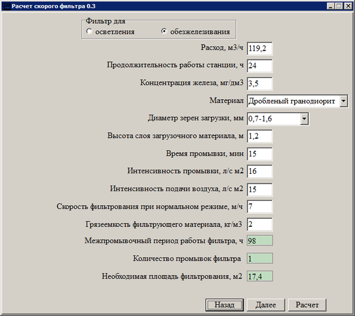Minimize the Расчет скорого фильтра window
The image size is (355, 316).
point(331,6)
